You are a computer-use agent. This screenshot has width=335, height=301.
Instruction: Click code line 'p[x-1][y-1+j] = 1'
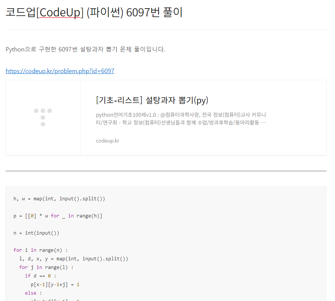[55, 285]
